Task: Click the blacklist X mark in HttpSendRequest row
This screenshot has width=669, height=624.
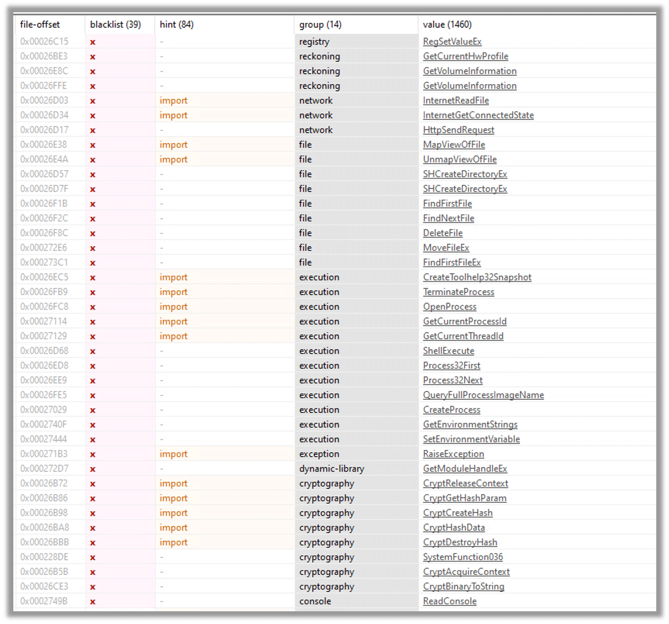Action: pyautogui.click(x=93, y=130)
